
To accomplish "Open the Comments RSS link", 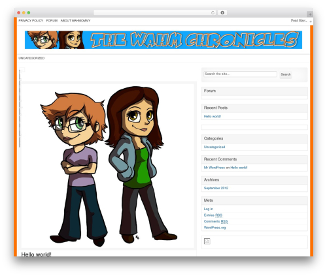I will tap(216, 221).
